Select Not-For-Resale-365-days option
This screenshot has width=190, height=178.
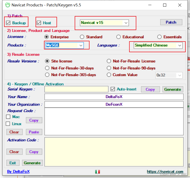coord(47,75)
